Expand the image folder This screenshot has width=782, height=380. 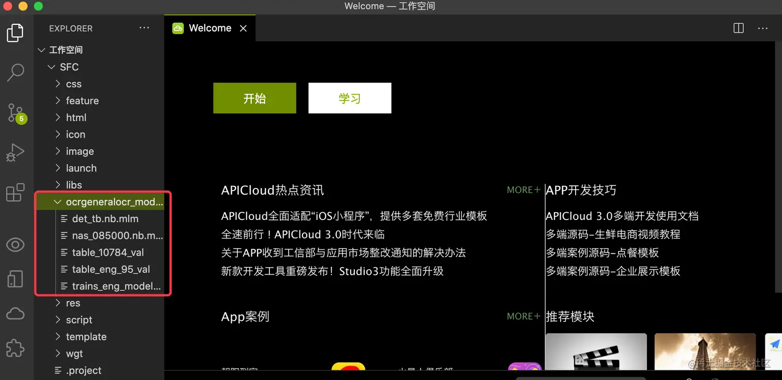point(99,151)
